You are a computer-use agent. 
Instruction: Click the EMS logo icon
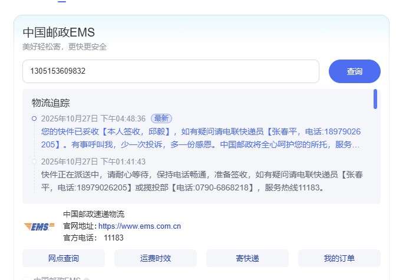pyautogui.click(x=39, y=226)
